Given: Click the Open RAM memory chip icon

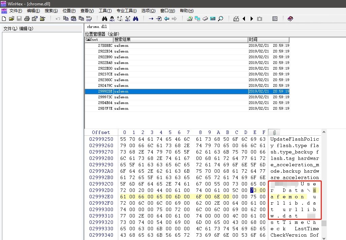Looking at the screenshot, I should [205, 19].
